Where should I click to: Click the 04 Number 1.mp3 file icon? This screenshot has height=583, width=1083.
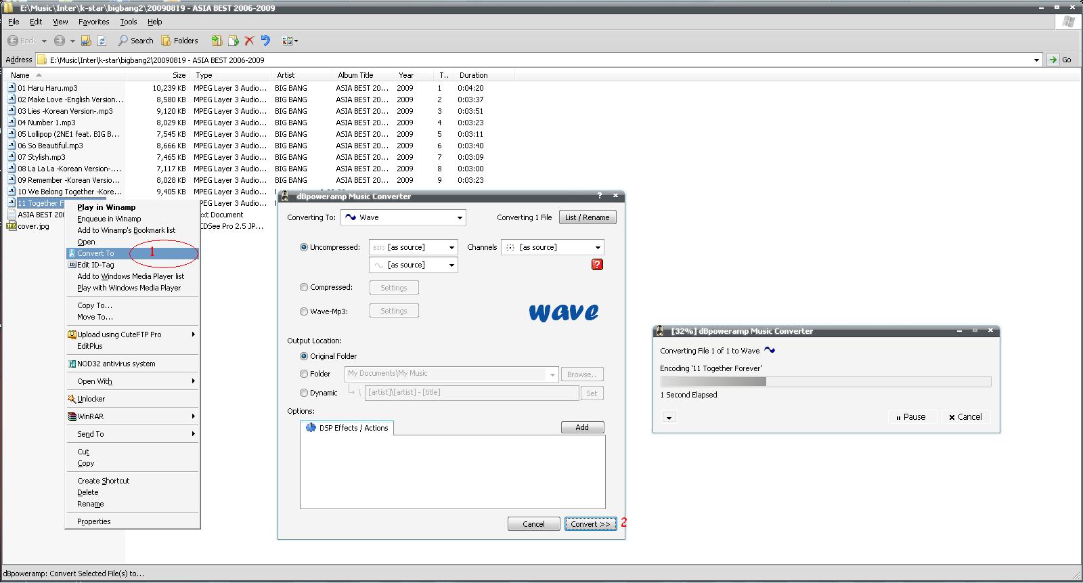tap(12, 123)
